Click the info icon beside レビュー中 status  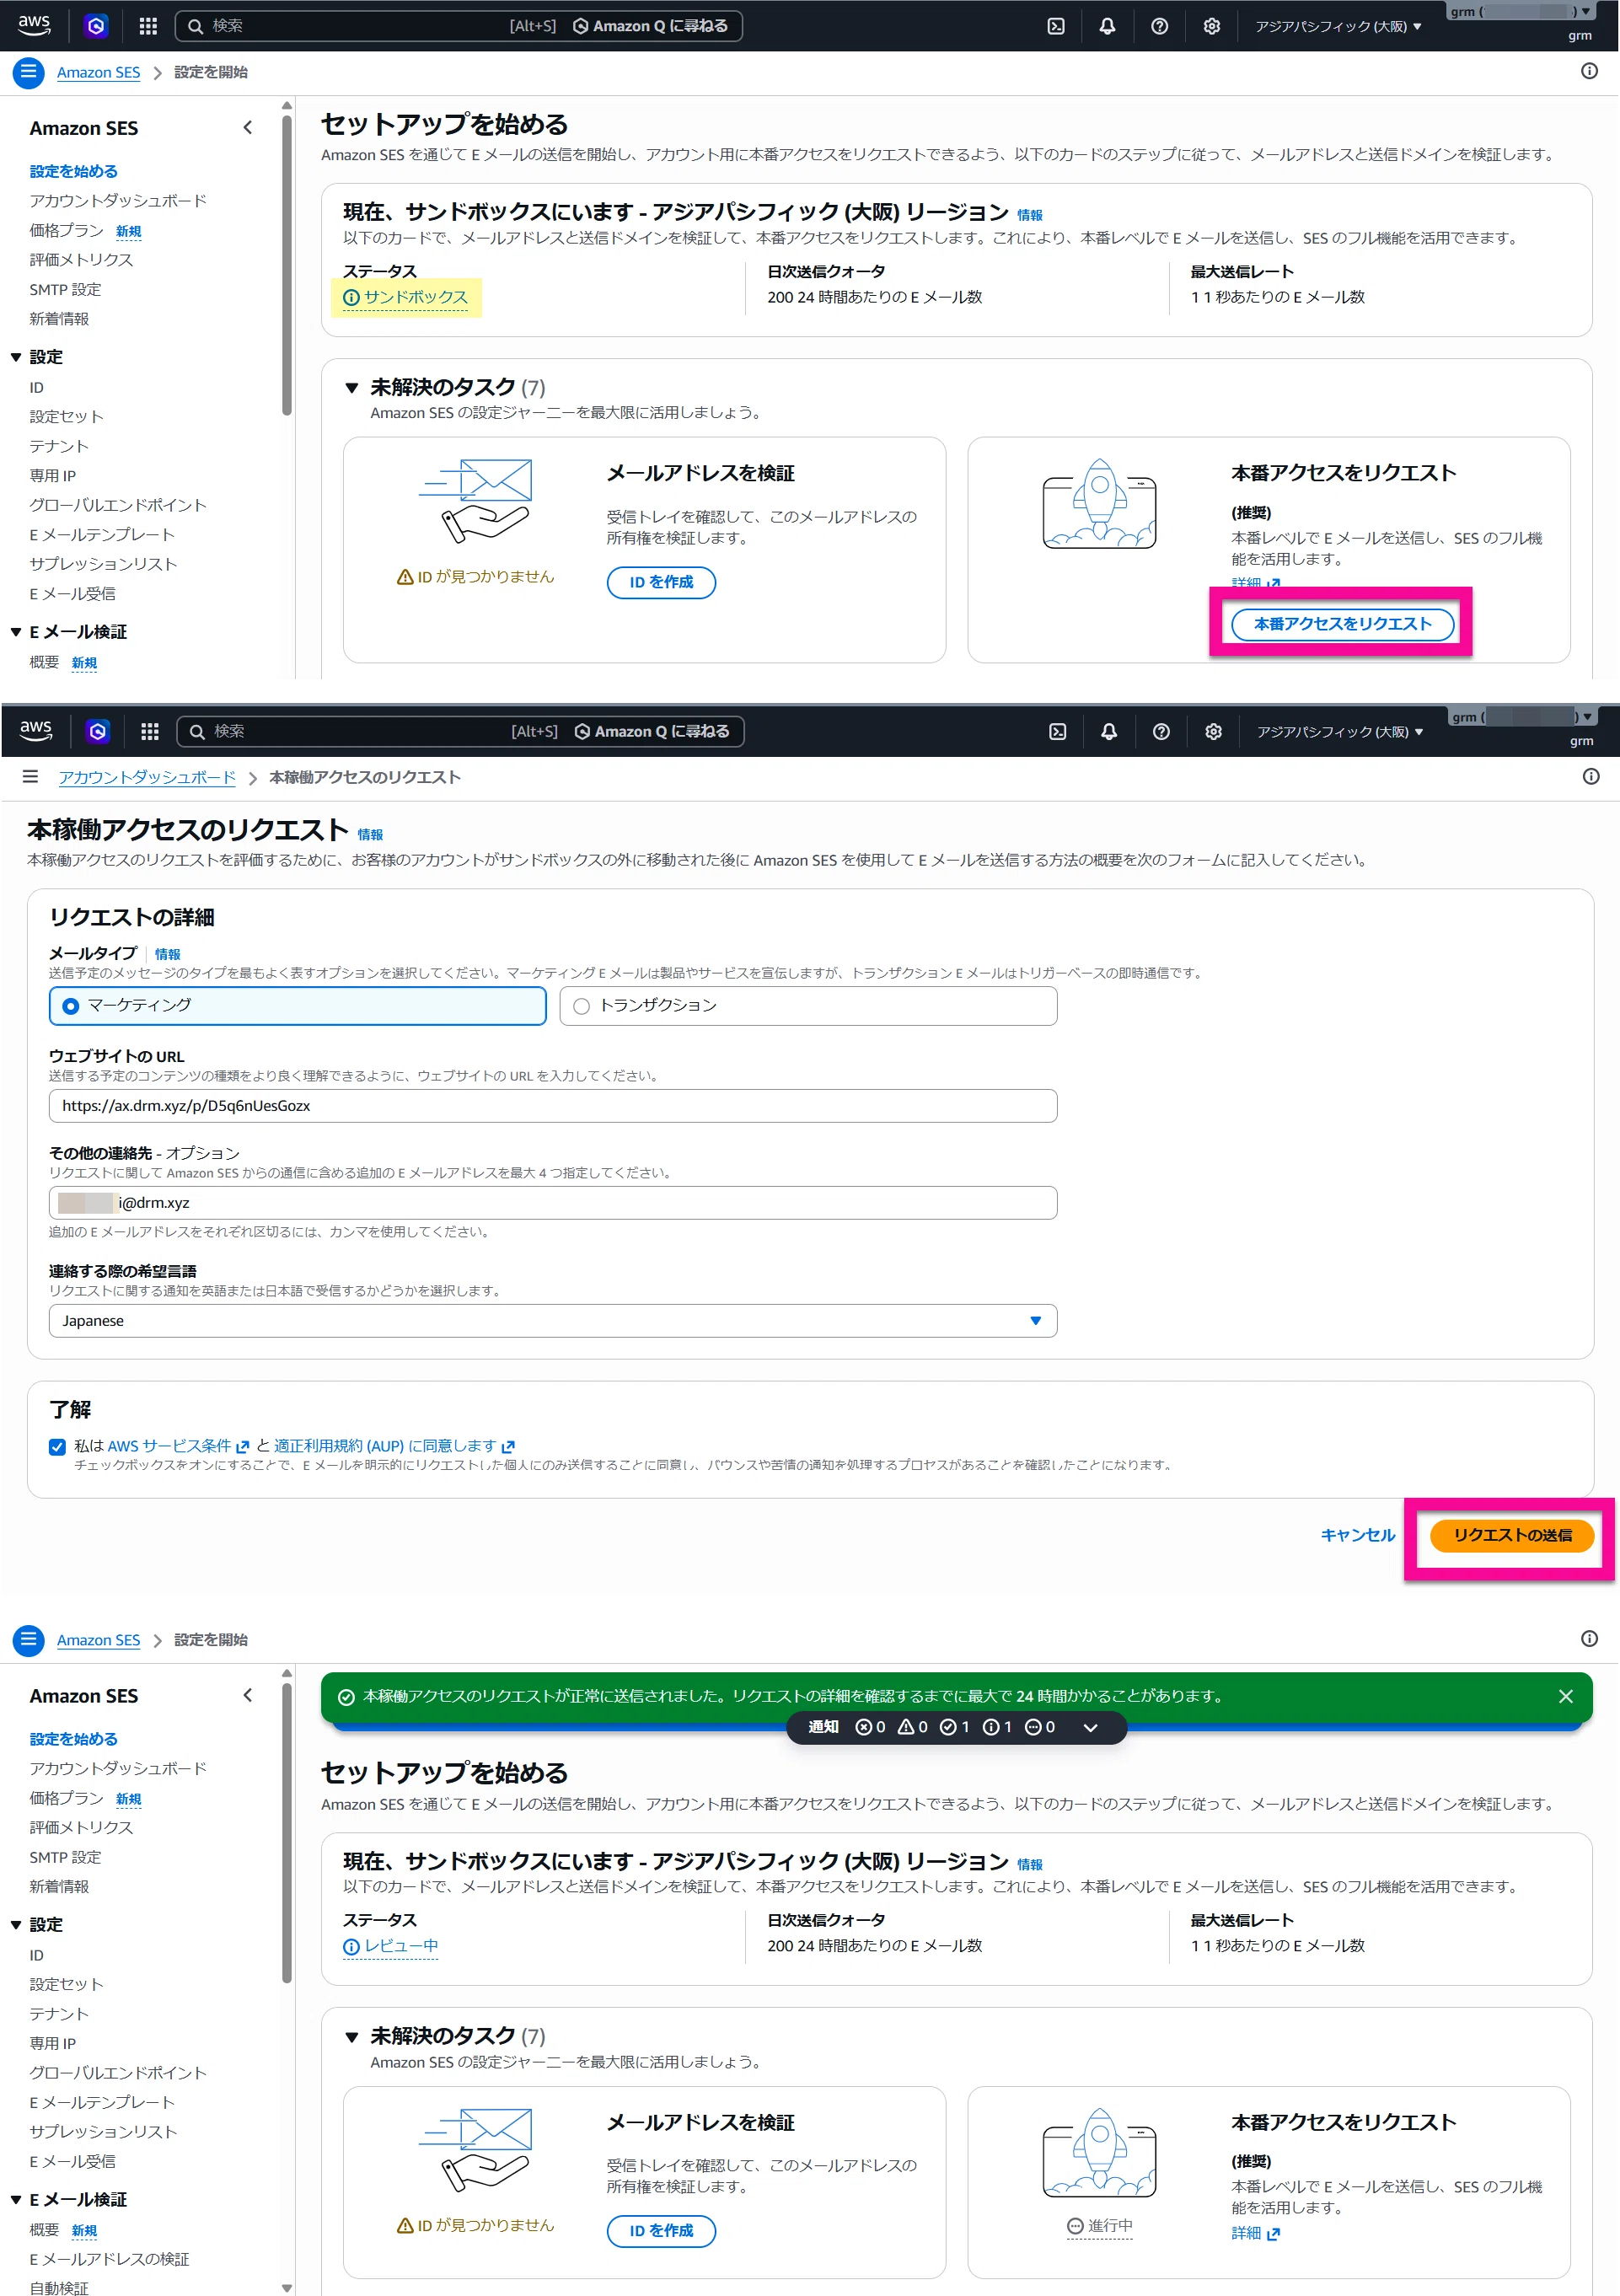click(351, 1947)
